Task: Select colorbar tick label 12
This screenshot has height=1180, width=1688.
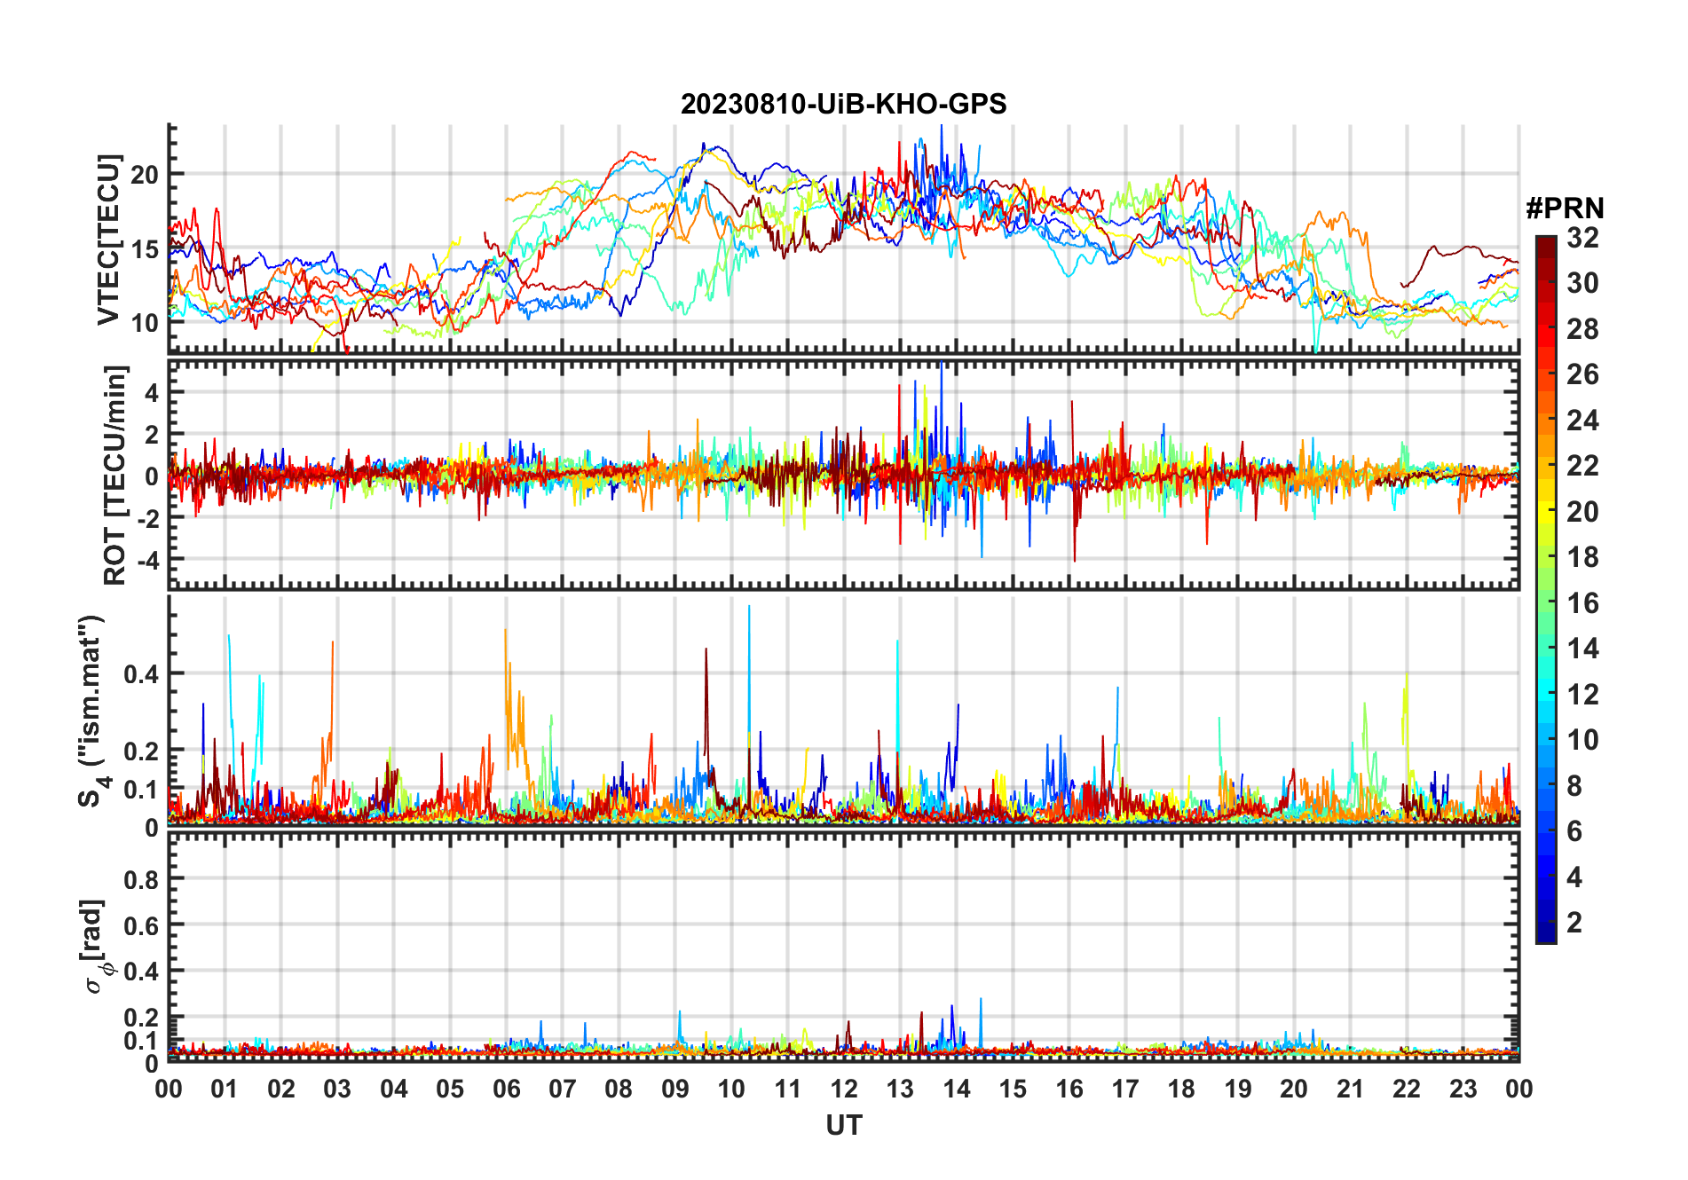Action: tap(1582, 695)
